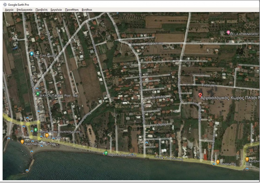Image resolution: width=260 pixels, height=183 pixels.
Task: Select the green Παραλία Μαραθώνα beach marker
Action: pyautogui.click(x=106, y=153)
